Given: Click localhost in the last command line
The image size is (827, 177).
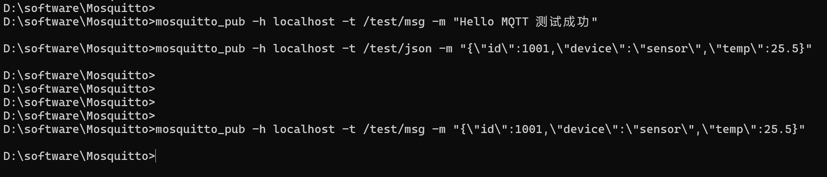Looking at the screenshot, I should 304,129.
